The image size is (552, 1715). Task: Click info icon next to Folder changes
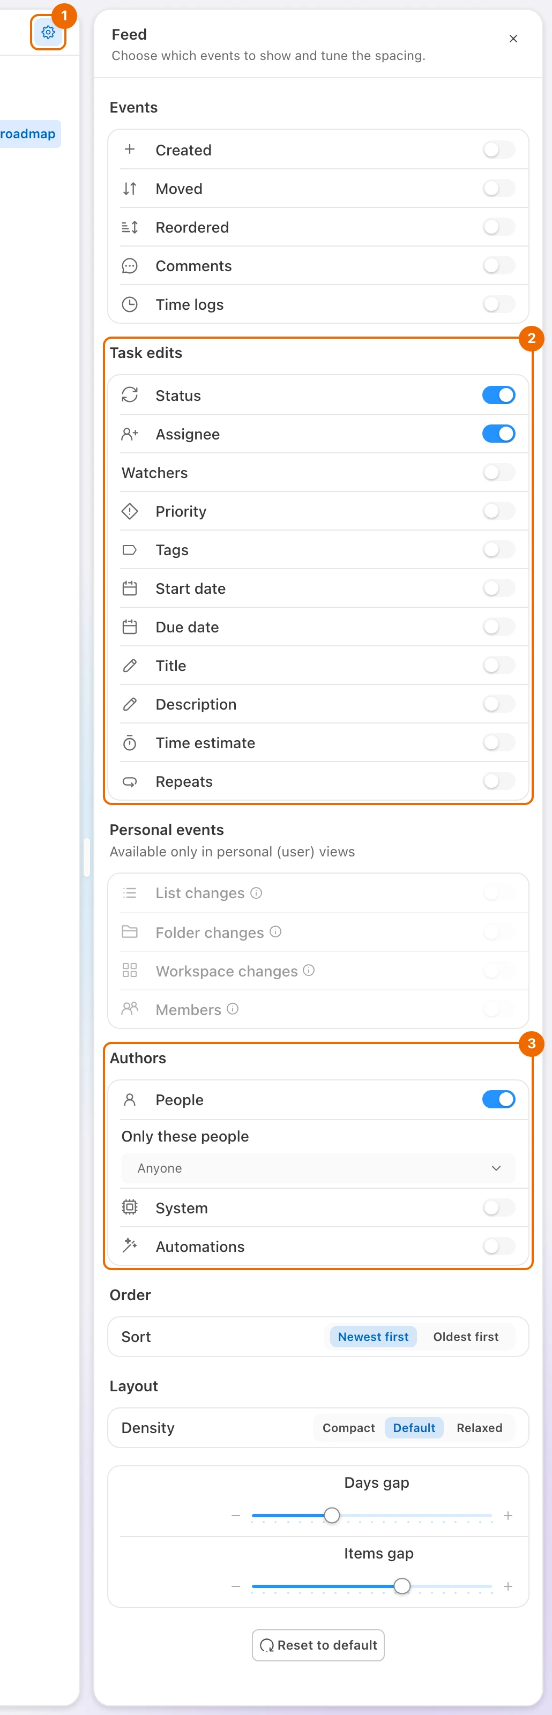[x=275, y=931]
